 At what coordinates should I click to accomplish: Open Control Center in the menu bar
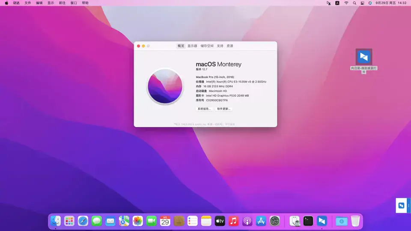[362, 3]
